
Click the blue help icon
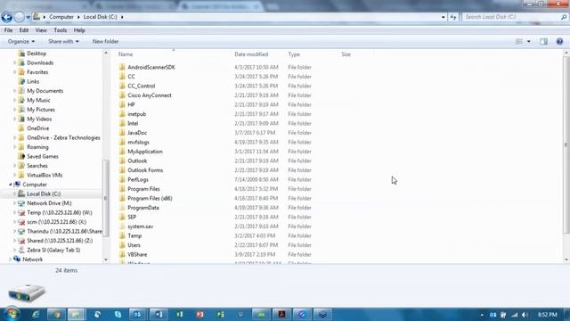(559, 42)
